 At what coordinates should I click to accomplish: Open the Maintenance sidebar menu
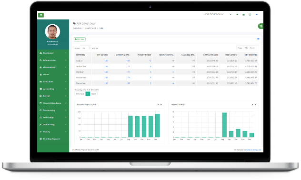[53, 67]
